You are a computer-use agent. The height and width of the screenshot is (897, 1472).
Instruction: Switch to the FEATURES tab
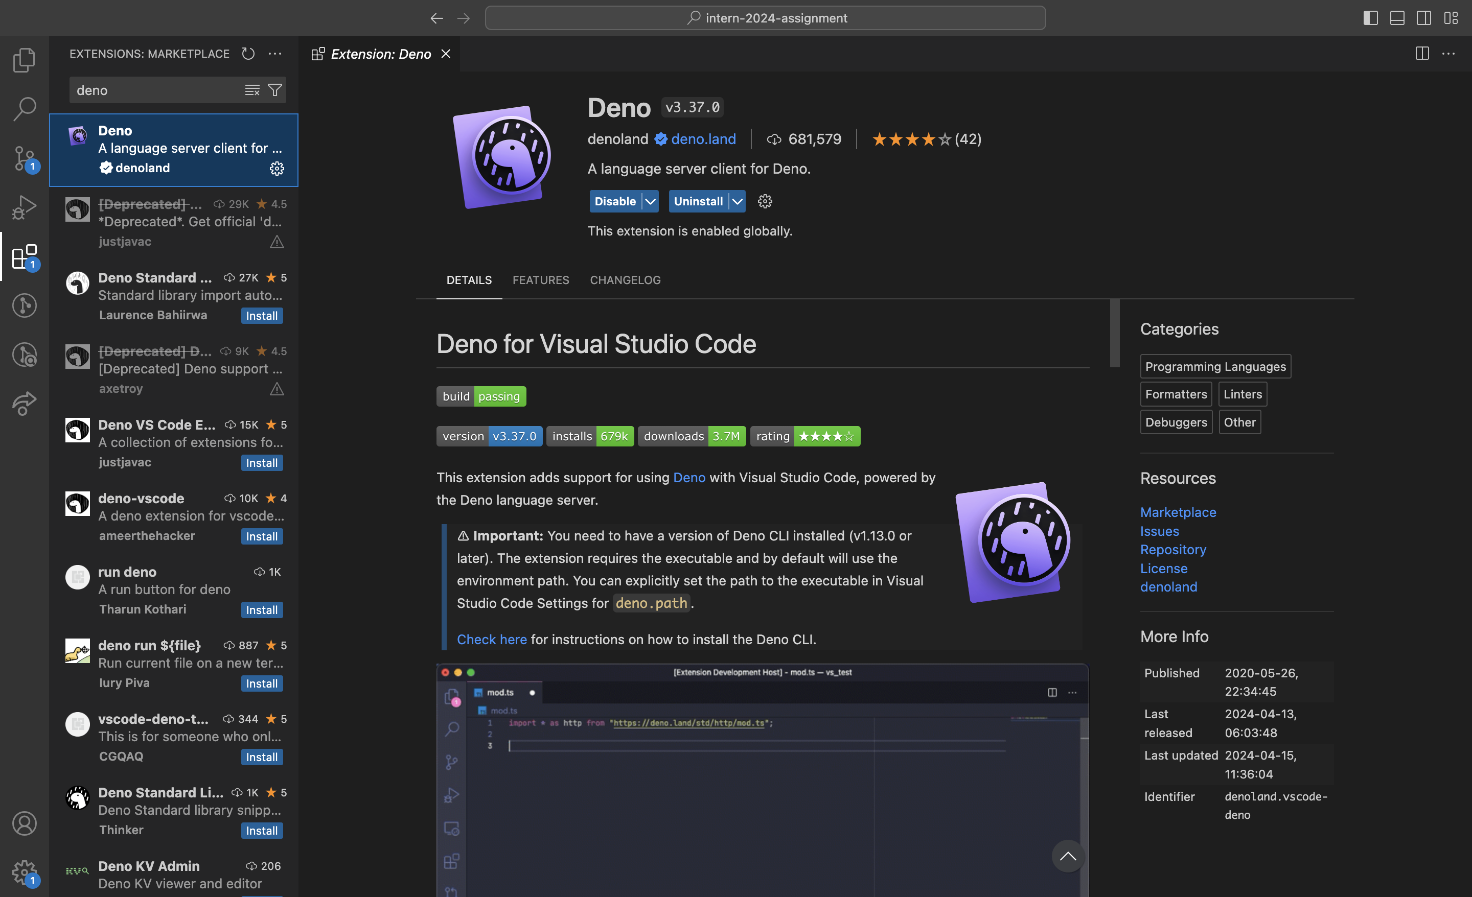point(540,280)
